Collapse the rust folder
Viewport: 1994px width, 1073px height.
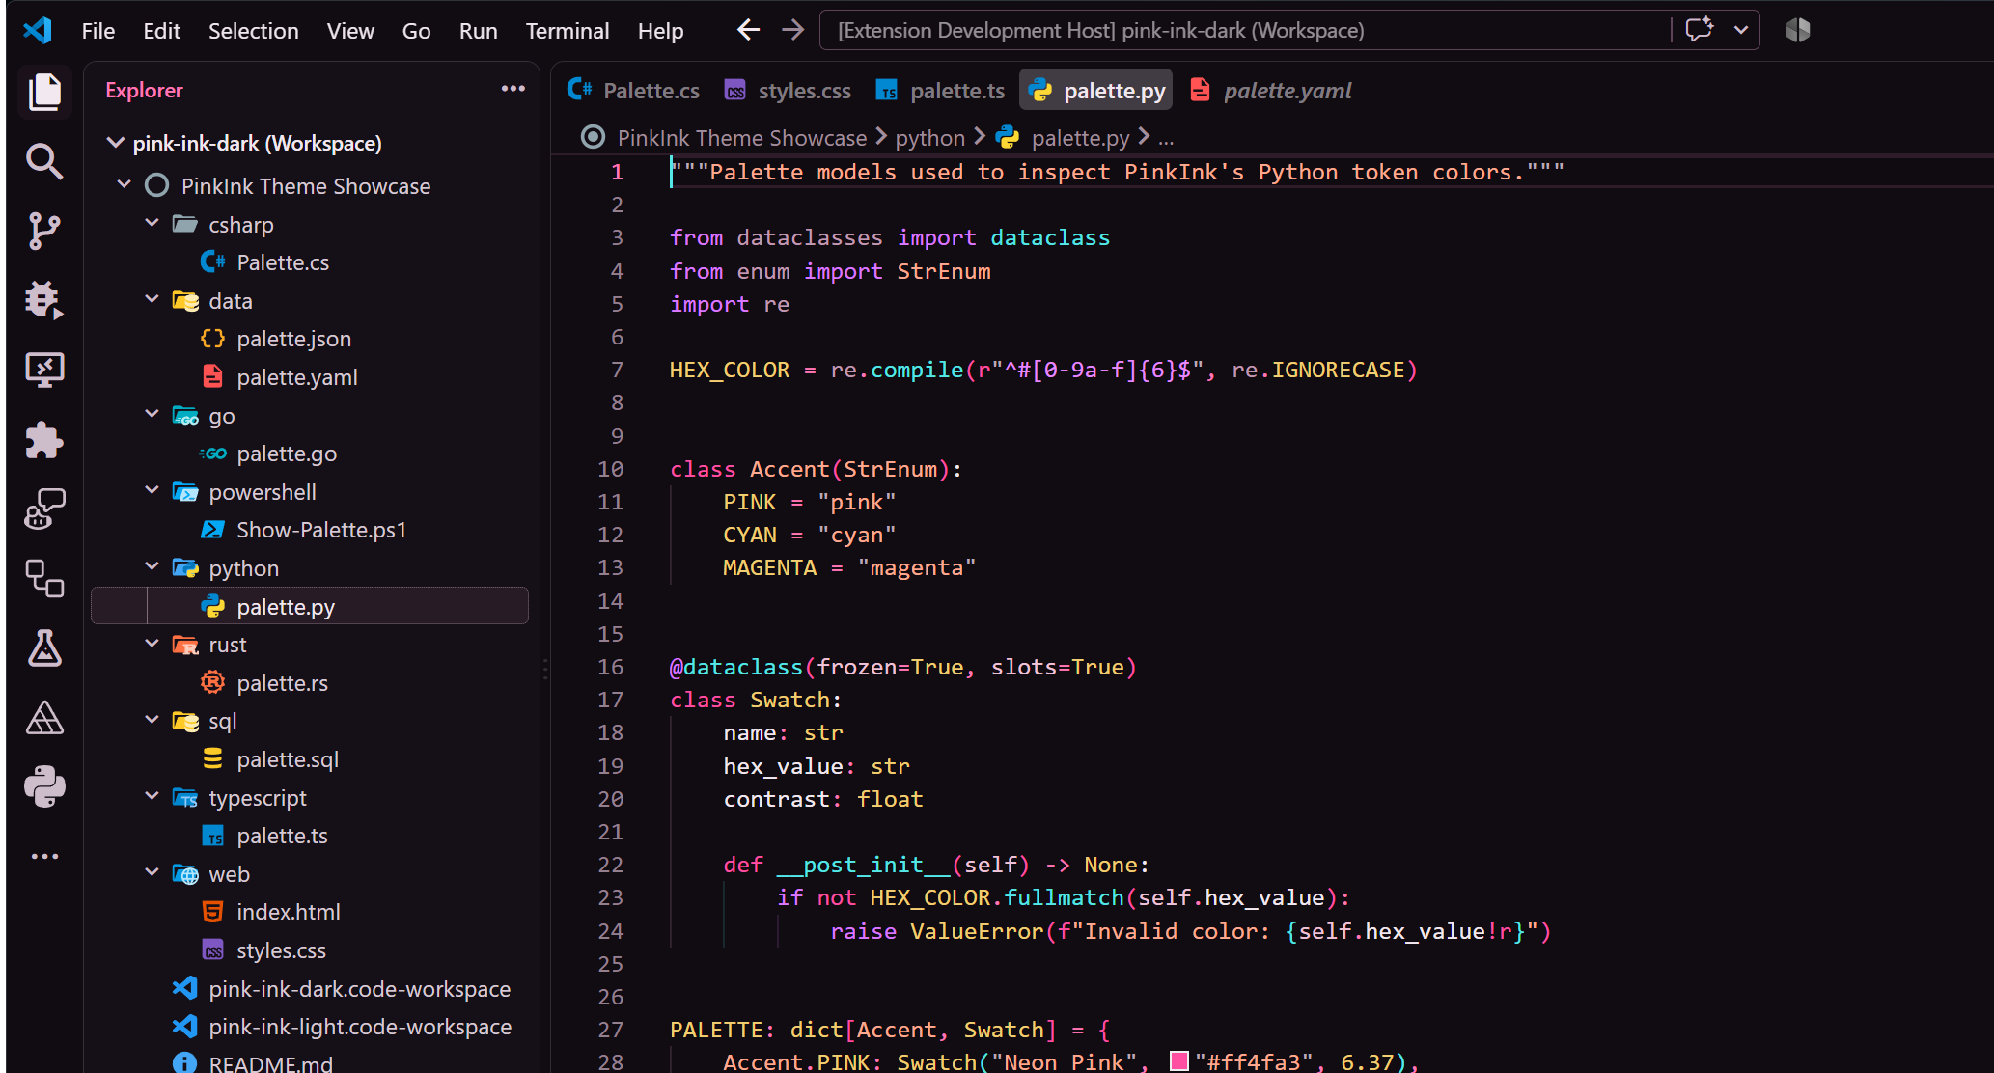pyautogui.click(x=152, y=644)
